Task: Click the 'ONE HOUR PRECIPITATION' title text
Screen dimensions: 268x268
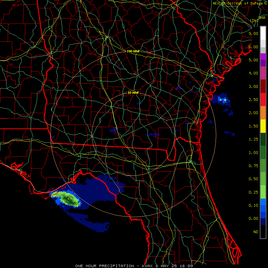Action: (x=105, y=266)
